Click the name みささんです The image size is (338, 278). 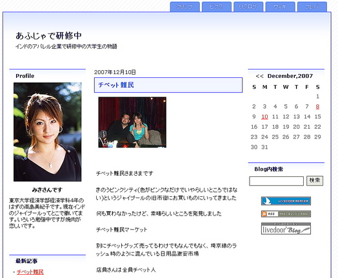47,190
